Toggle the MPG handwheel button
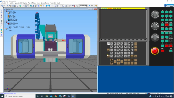 coord(163,41)
